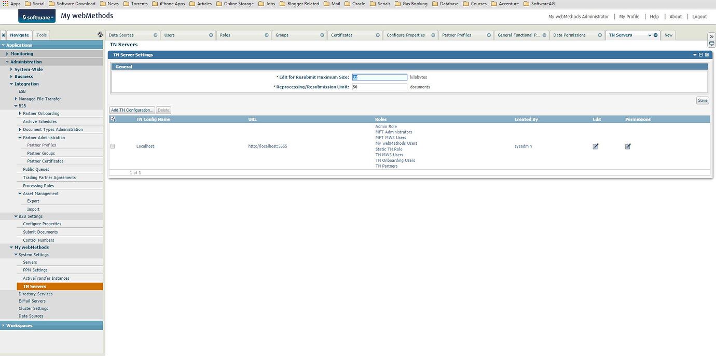Screen dimensions: 716x356
Task: Collapse the Integration tree node
Action: pyautogui.click(x=11, y=84)
